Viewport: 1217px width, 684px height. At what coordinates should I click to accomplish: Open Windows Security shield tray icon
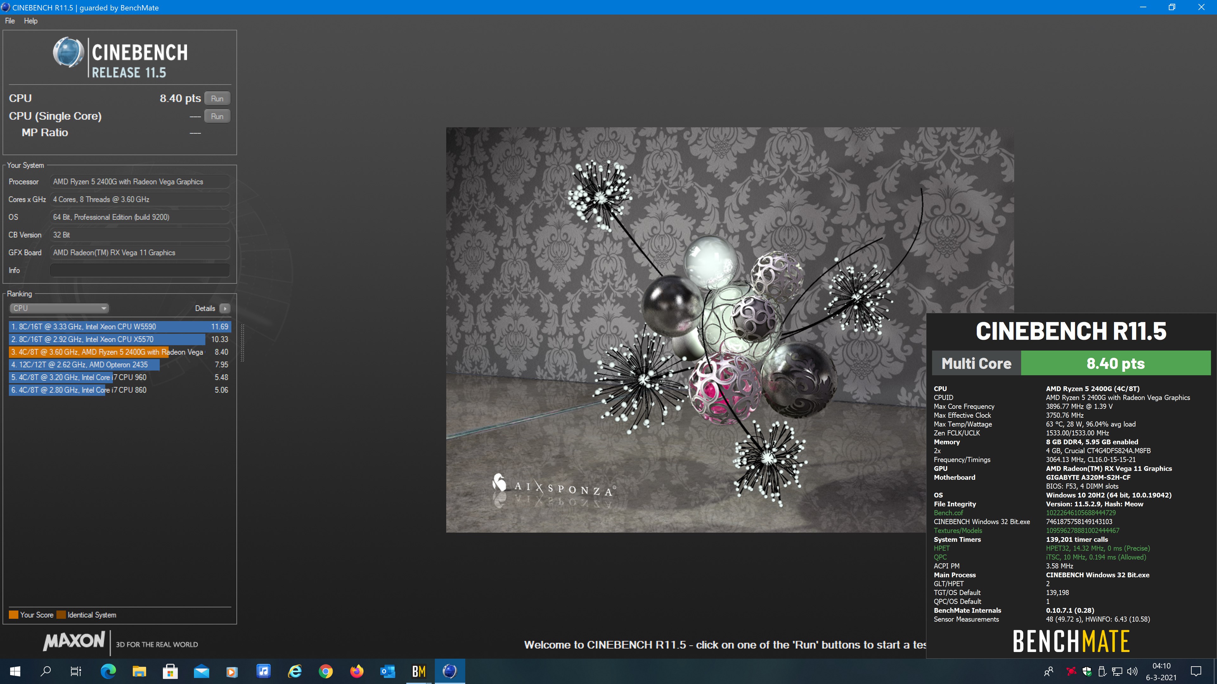[x=1087, y=671]
